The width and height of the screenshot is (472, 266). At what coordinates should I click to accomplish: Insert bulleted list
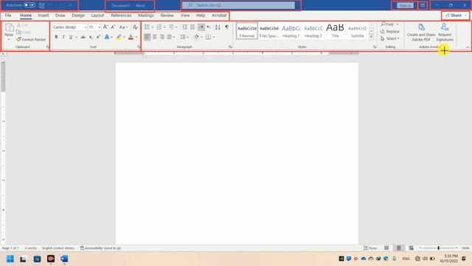(147, 27)
